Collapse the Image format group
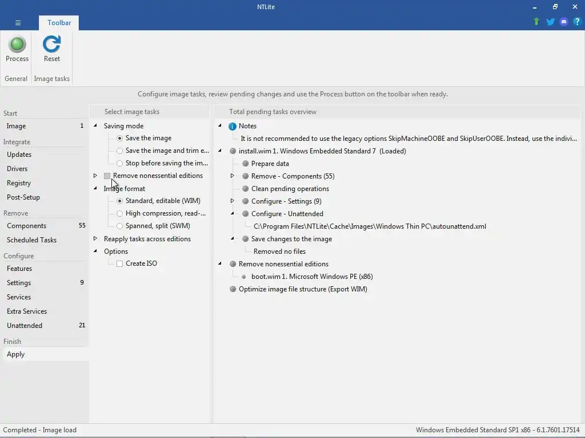 click(95, 188)
